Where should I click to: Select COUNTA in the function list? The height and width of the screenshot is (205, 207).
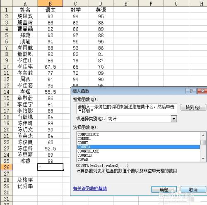point(138,147)
